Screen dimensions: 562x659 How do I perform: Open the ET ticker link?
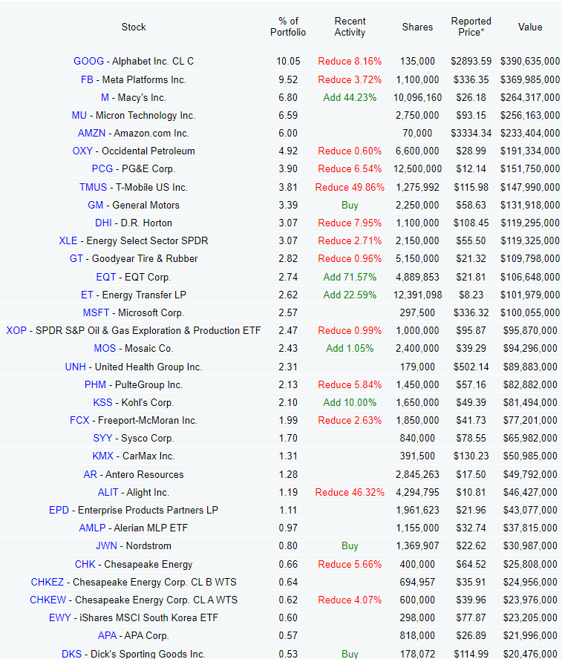(87, 295)
